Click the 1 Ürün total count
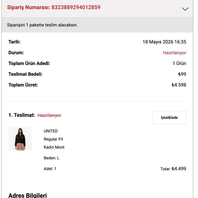Viewport: 198px width, 198px height. click(179, 63)
